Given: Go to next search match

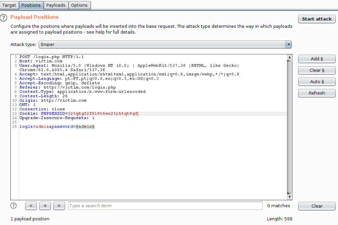Looking at the screenshot, I should point(59,206).
